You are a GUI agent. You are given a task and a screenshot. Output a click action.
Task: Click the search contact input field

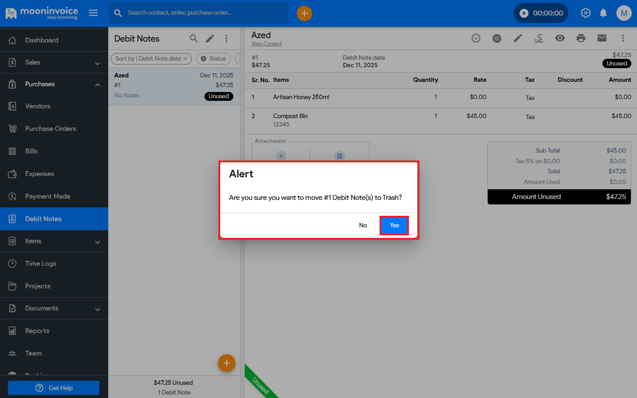pos(203,13)
